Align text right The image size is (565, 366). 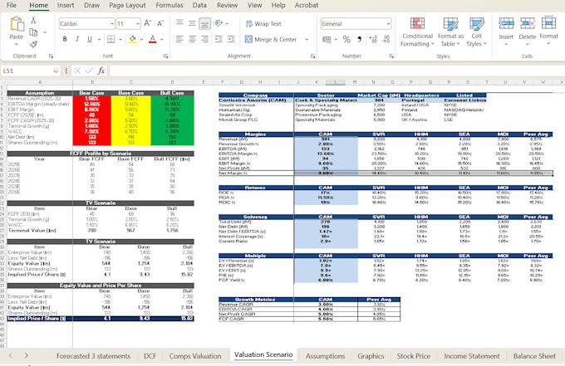[204, 39]
